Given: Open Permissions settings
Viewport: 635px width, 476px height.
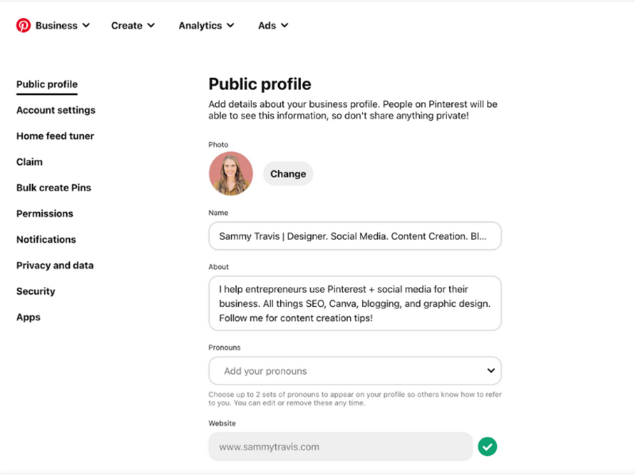Looking at the screenshot, I should point(45,214).
